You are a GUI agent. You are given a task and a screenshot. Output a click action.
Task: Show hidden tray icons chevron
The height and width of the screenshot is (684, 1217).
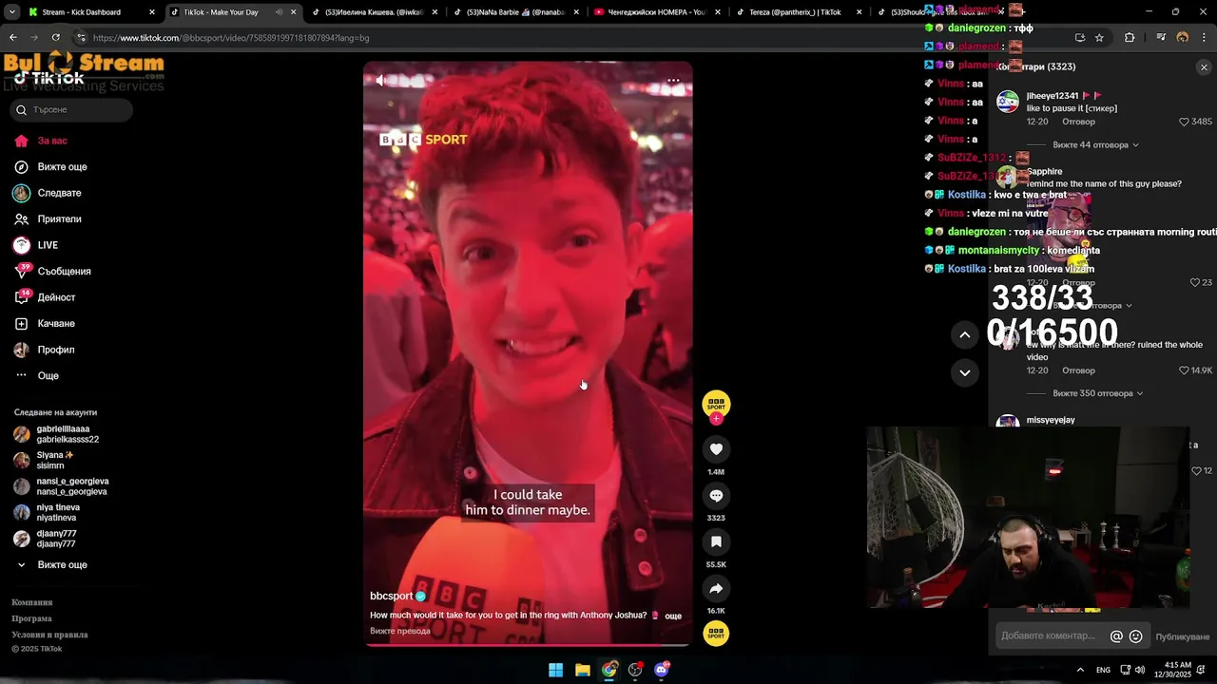click(1080, 670)
